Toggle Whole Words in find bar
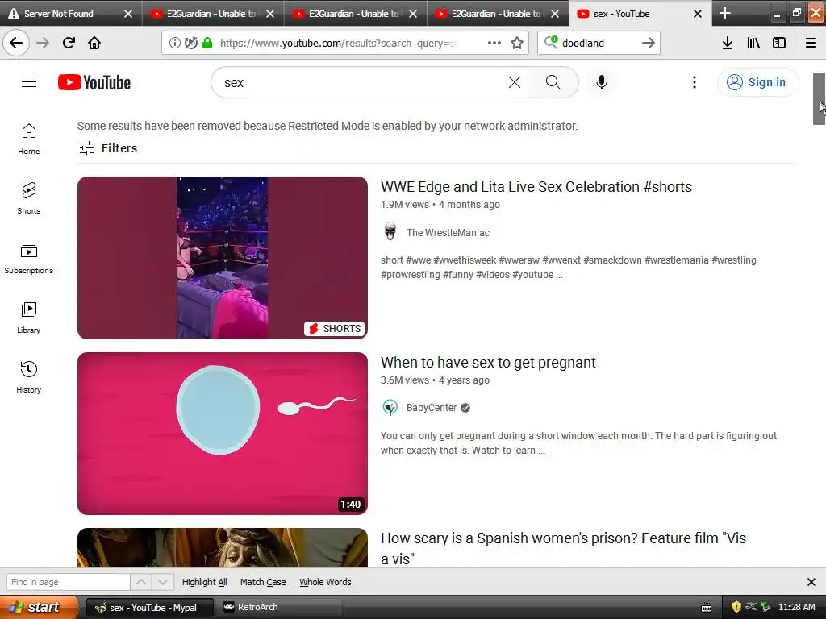826x619 pixels. click(x=325, y=582)
